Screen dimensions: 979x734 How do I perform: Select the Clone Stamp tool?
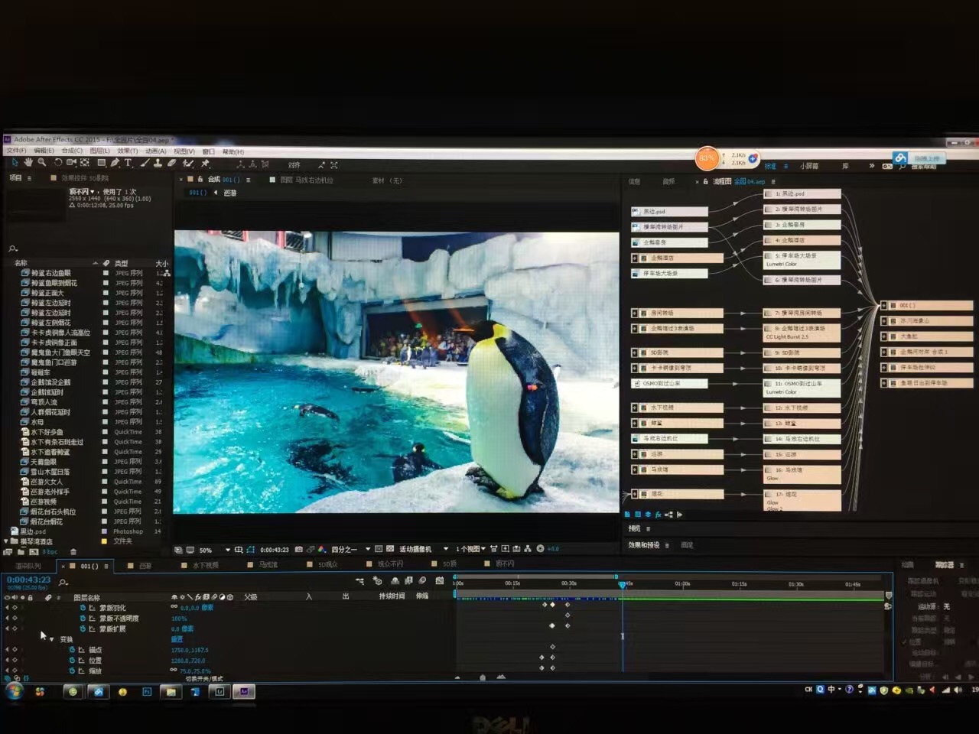click(x=158, y=163)
